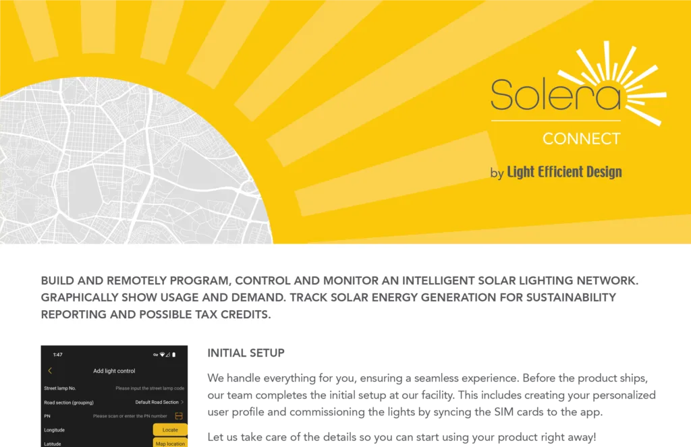
Task: Open the Default Road Section selector
Action: tap(157, 402)
